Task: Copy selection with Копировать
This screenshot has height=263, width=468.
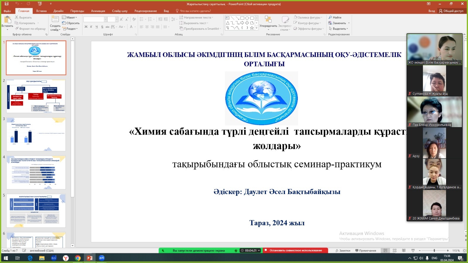Action: 25,23
